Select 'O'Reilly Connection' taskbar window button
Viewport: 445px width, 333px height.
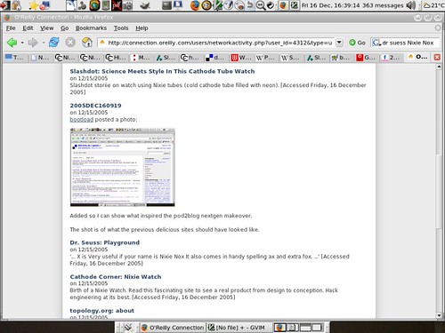click(x=173, y=328)
